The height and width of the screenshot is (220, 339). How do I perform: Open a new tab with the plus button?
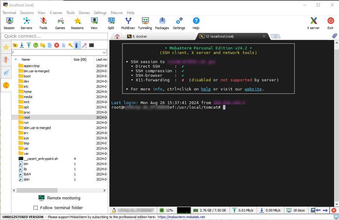tap(276, 36)
